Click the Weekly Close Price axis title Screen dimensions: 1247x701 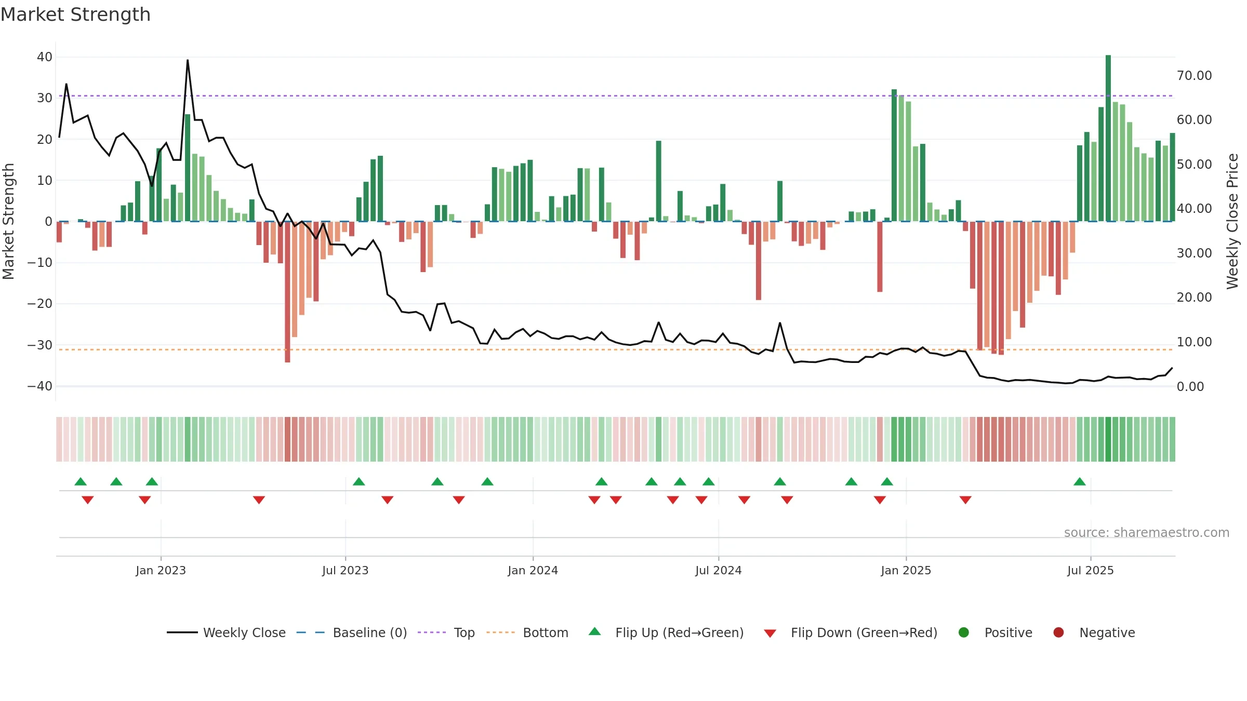coord(1232,221)
